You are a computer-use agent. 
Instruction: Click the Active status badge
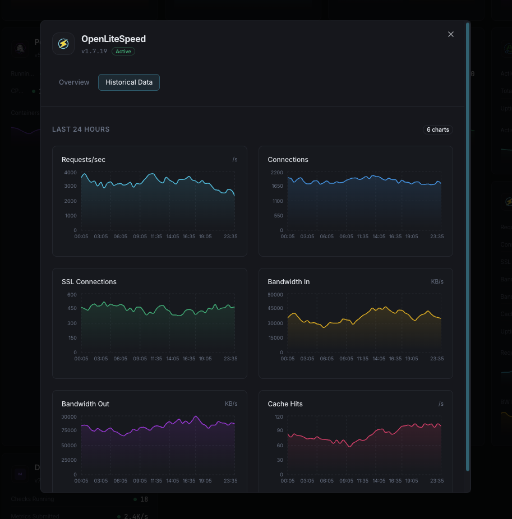tap(123, 51)
